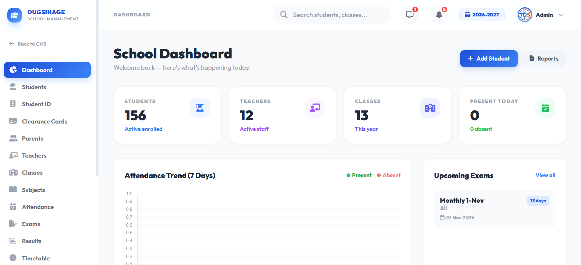581x265 pixels.
Task: Select Exams in the sidebar
Action: 47,224
